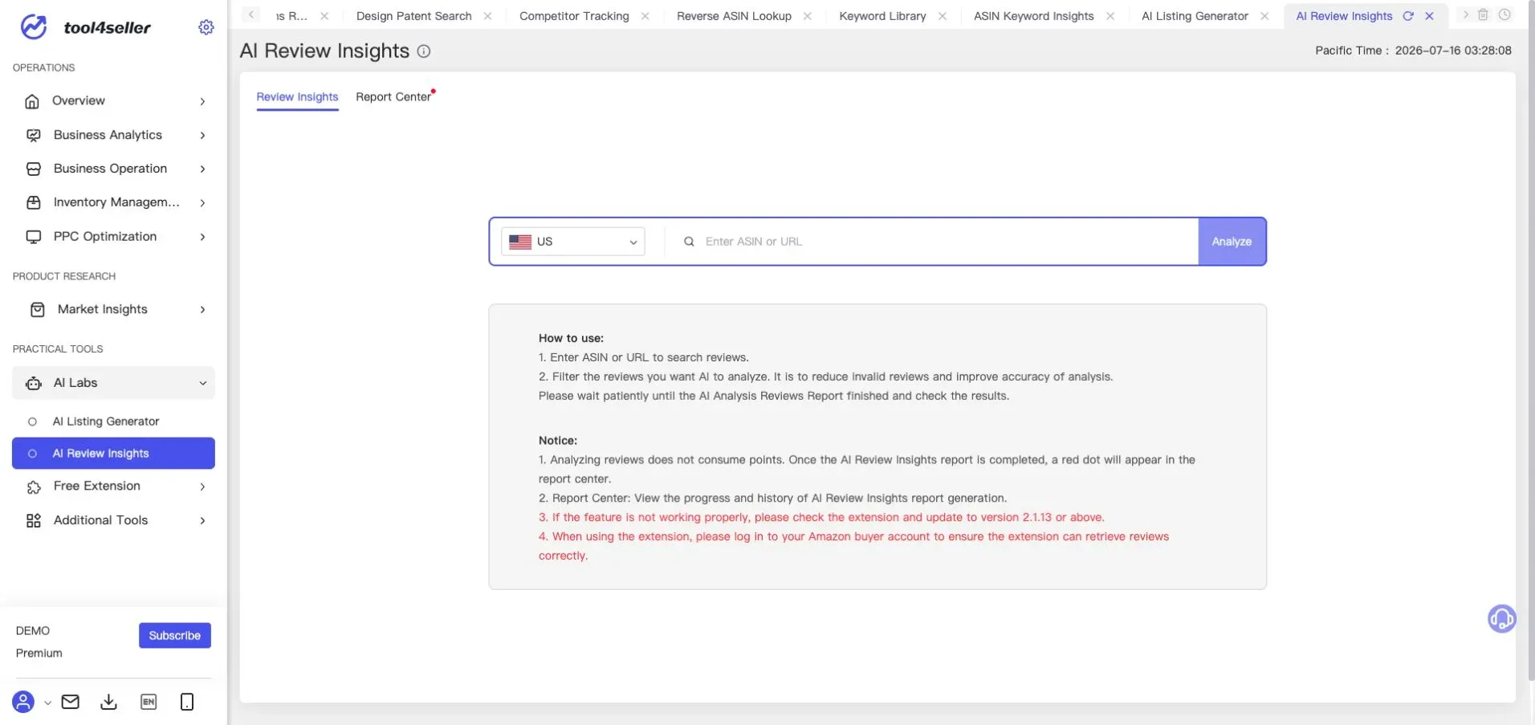Click the Pacific Time timestamp
This screenshot has height=725, width=1535.
point(1413,51)
